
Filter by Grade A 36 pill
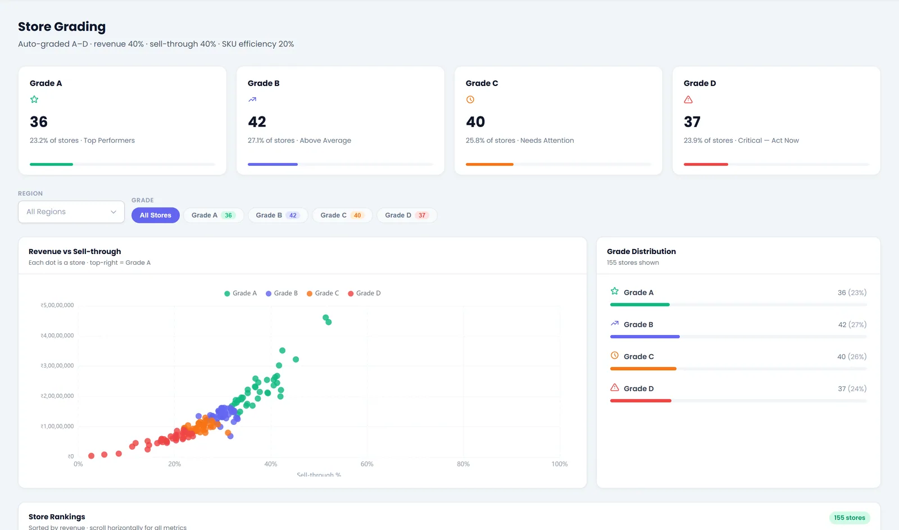click(214, 215)
